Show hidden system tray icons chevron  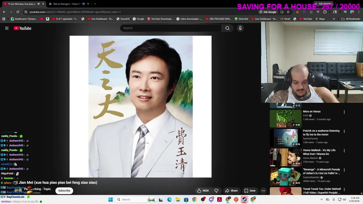[321, 199]
